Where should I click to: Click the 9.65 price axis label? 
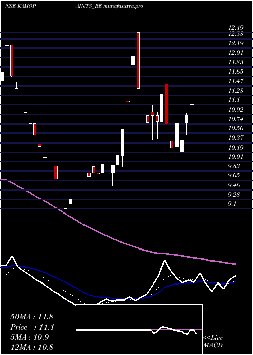click(x=234, y=175)
